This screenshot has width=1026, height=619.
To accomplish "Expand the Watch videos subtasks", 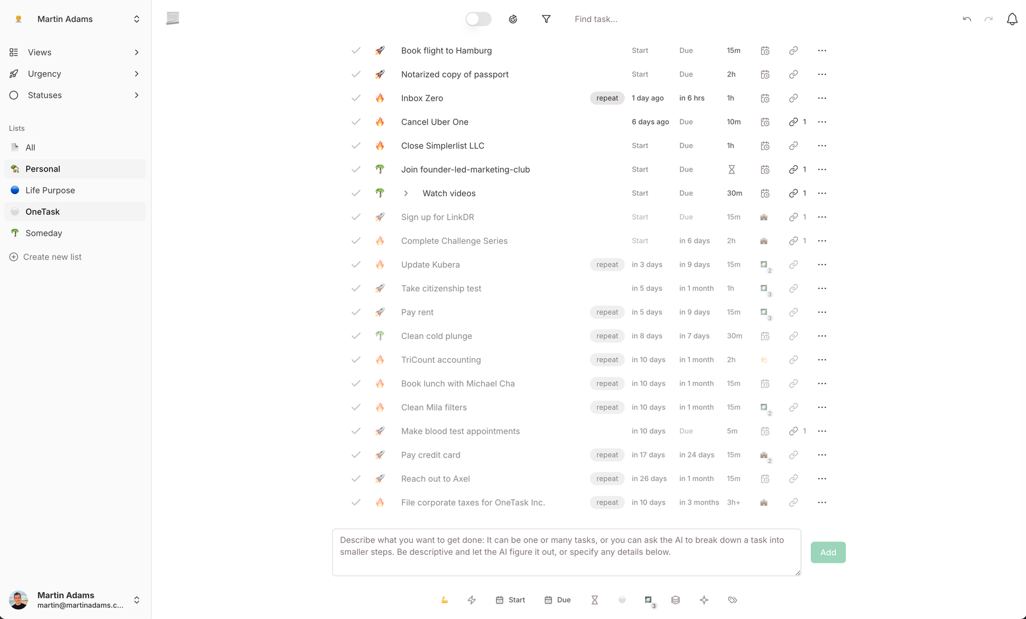I will pos(406,194).
